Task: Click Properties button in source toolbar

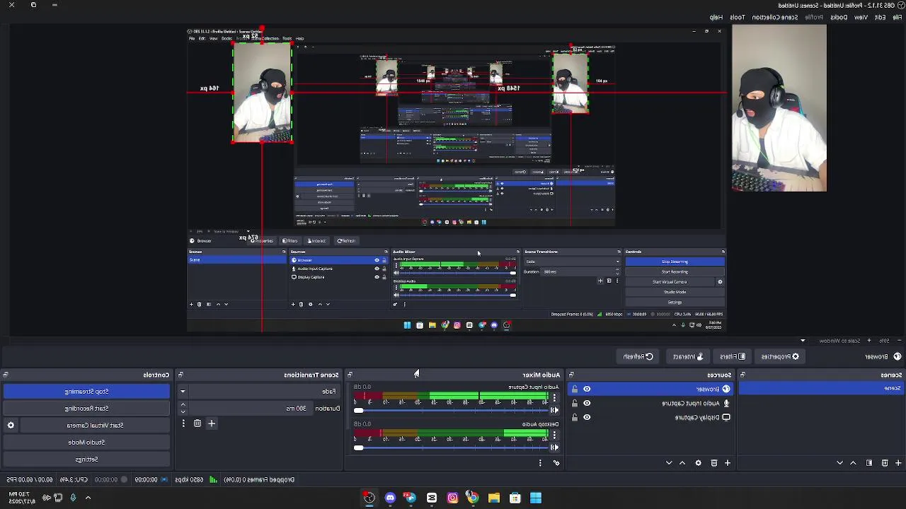Action: [x=780, y=357]
